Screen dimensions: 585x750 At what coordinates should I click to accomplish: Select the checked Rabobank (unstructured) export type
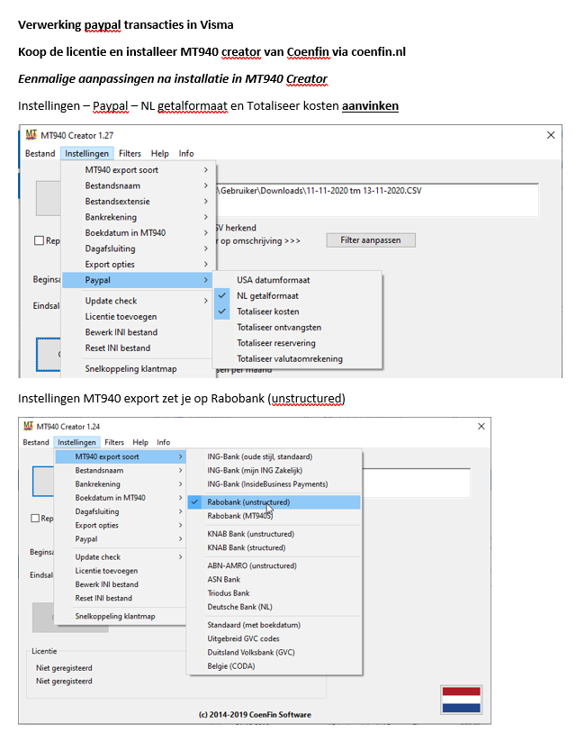[274, 502]
